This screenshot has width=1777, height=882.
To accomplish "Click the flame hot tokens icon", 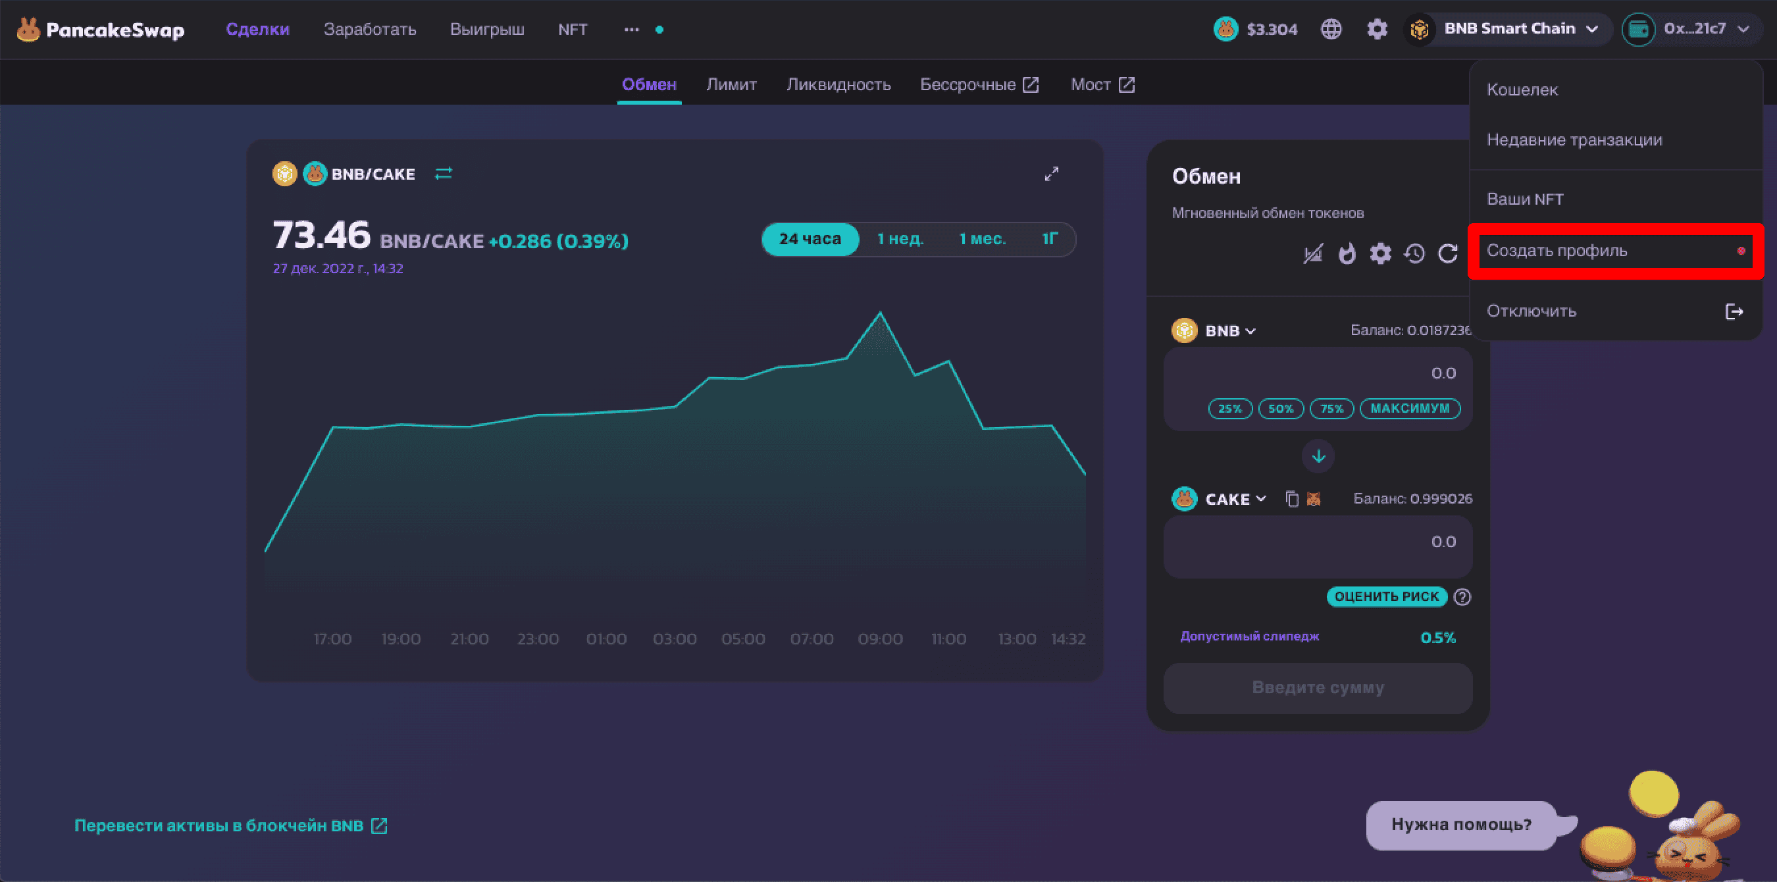I will click(1347, 254).
